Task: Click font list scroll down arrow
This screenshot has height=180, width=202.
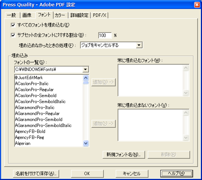Action: coord(86,143)
